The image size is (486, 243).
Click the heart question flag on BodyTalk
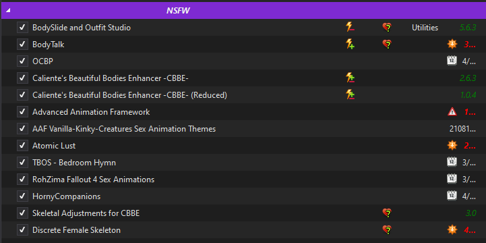click(x=387, y=45)
